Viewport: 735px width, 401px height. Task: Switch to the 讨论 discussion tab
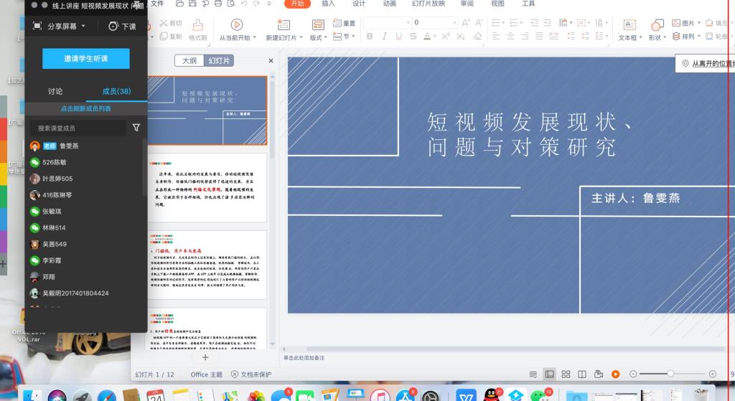point(55,91)
